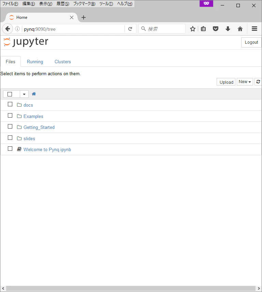Click the horizontal scrollbar track
This screenshot has width=262, height=292.
pyautogui.click(x=131, y=288)
